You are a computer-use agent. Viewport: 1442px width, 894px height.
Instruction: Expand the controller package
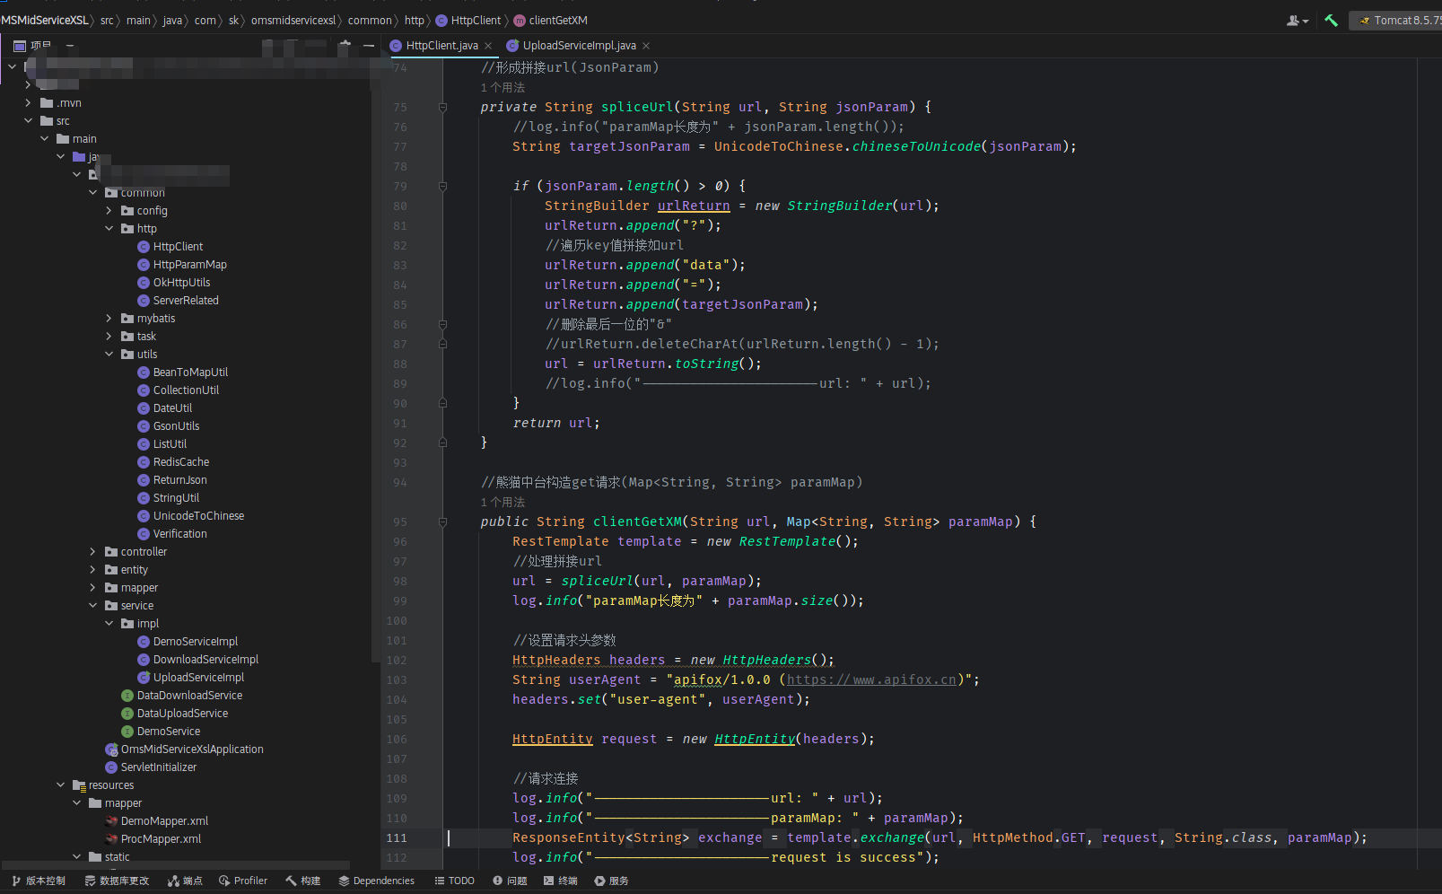92,552
